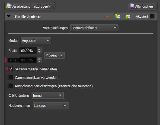Click into the Breite 60,00% field

pos(28,51)
